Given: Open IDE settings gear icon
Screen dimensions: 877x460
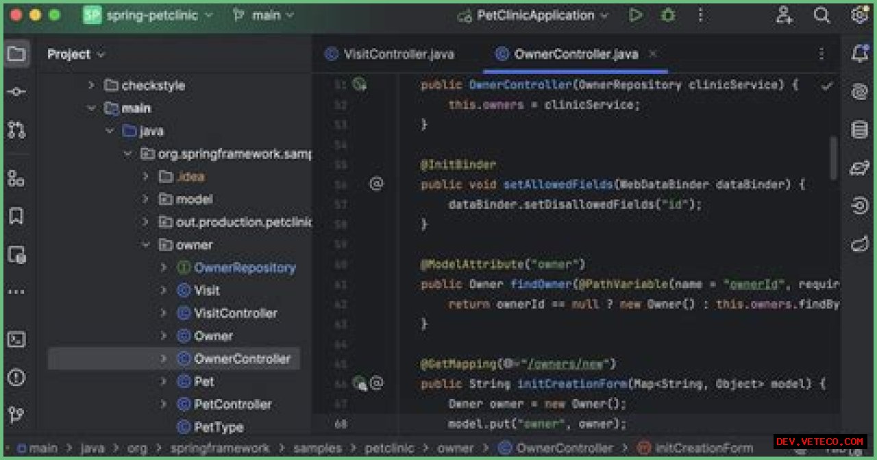Looking at the screenshot, I should (859, 15).
